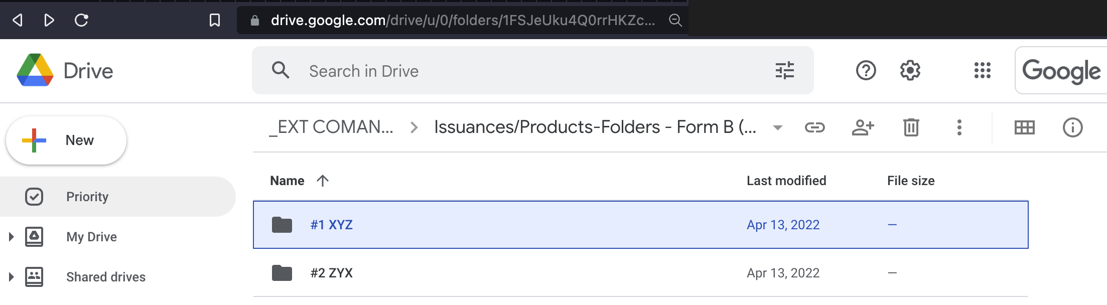1107x305 pixels.
Task: Click the New button
Action: 66,140
